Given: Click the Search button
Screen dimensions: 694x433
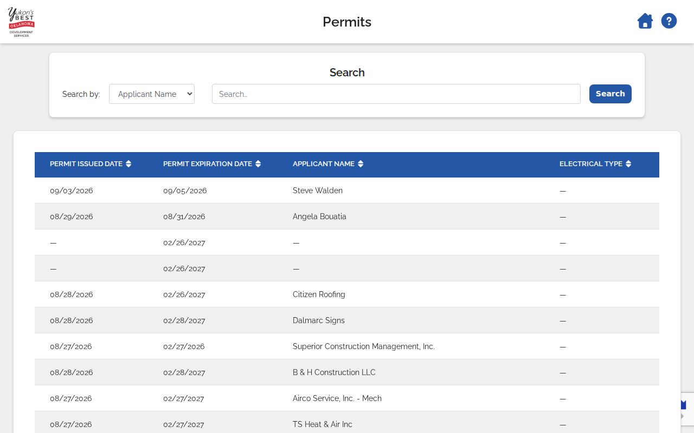Looking at the screenshot, I should (x=611, y=94).
